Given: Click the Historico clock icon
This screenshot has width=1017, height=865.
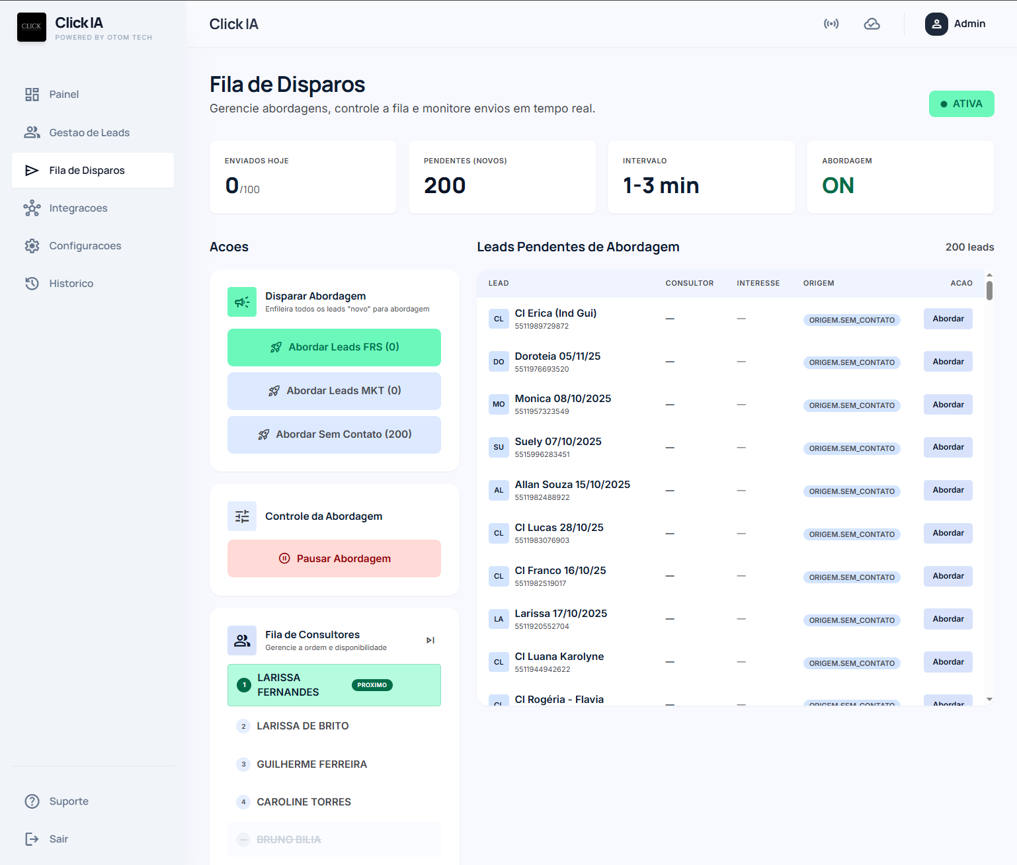Looking at the screenshot, I should pos(32,283).
